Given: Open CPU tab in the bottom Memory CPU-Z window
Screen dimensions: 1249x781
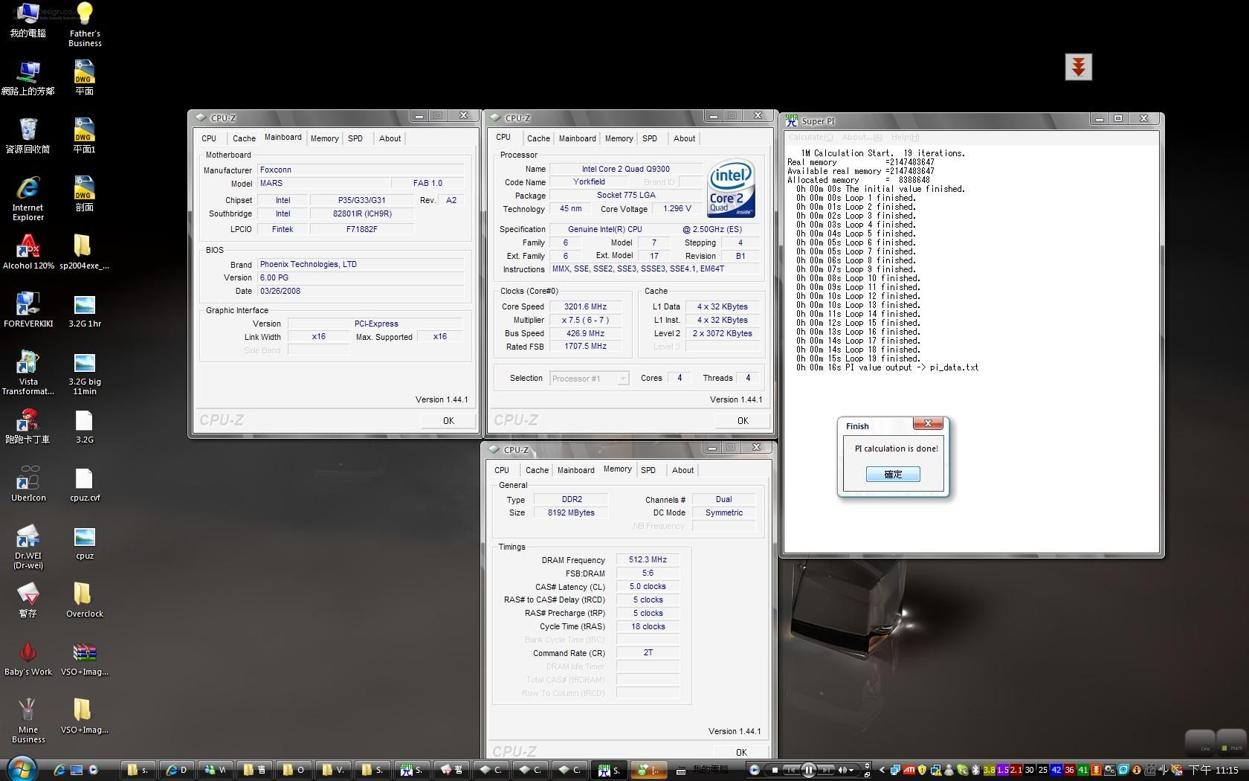Looking at the screenshot, I should pyautogui.click(x=502, y=470).
